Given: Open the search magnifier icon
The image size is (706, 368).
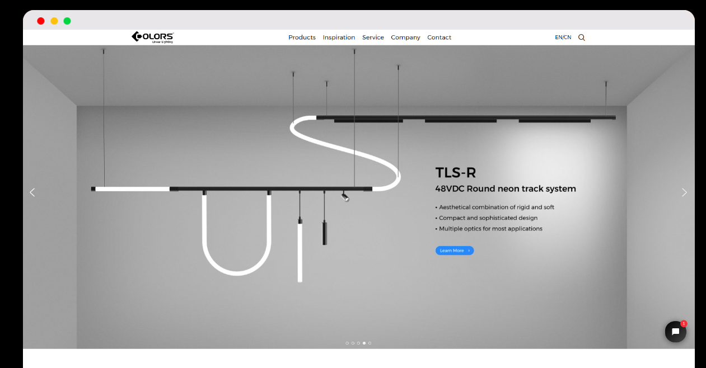Looking at the screenshot, I should [581, 37].
